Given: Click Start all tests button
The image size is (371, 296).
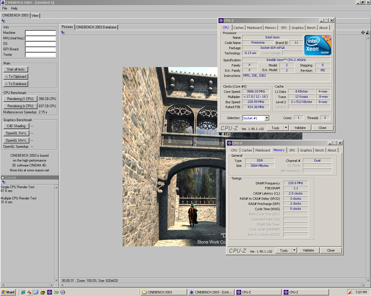Looking at the screenshot, I should (x=16, y=69).
